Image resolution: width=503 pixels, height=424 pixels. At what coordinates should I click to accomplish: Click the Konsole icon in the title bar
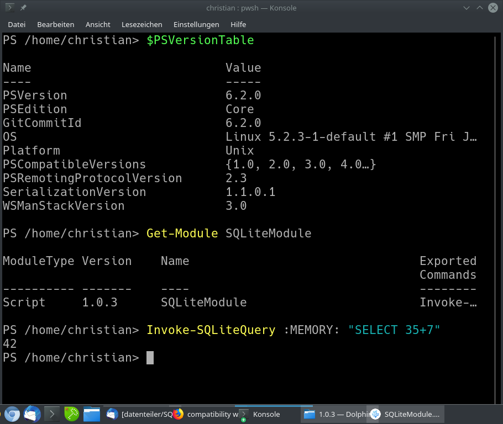[x=11, y=8]
